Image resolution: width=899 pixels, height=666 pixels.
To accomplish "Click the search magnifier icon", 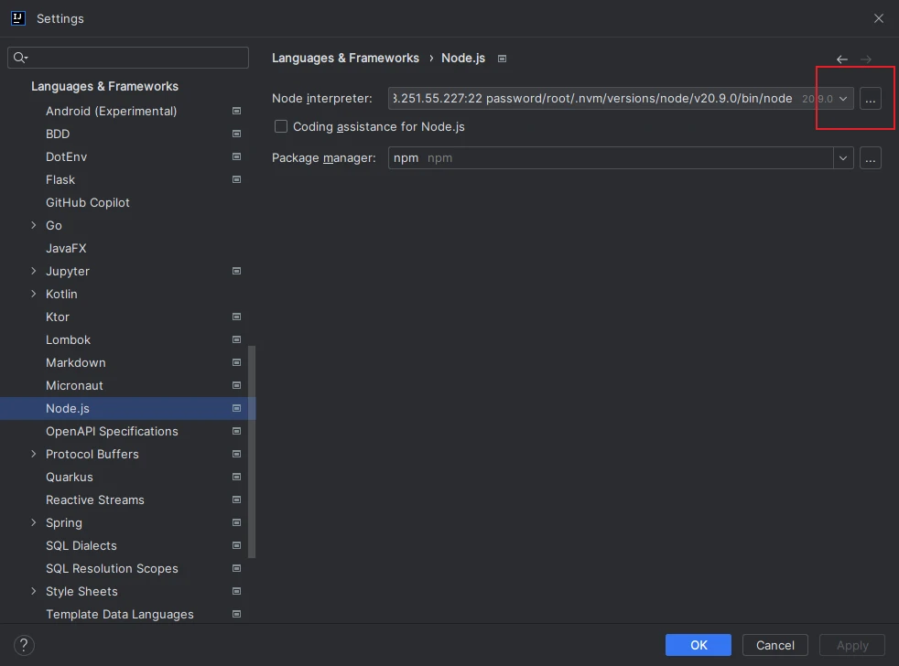I will click(20, 58).
